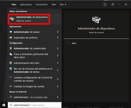Click the Administrador de dispositivos title in preview pane
131x108 pixels.
pyautogui.click(x=96, y=28)
